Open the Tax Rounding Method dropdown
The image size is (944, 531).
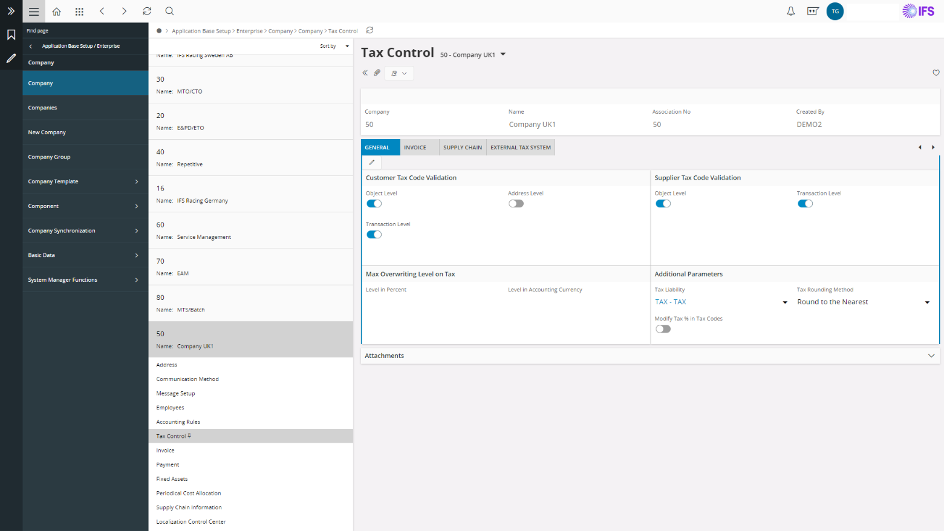(927, 301)
